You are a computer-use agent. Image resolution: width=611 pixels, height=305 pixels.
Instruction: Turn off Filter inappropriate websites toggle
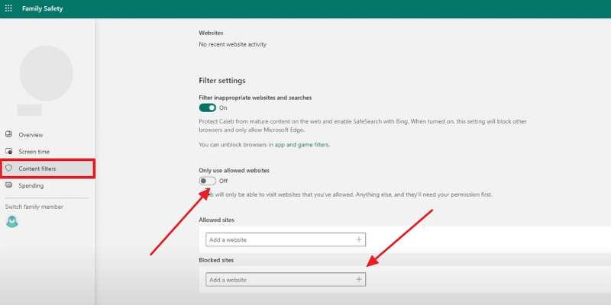tap(207, 108)
